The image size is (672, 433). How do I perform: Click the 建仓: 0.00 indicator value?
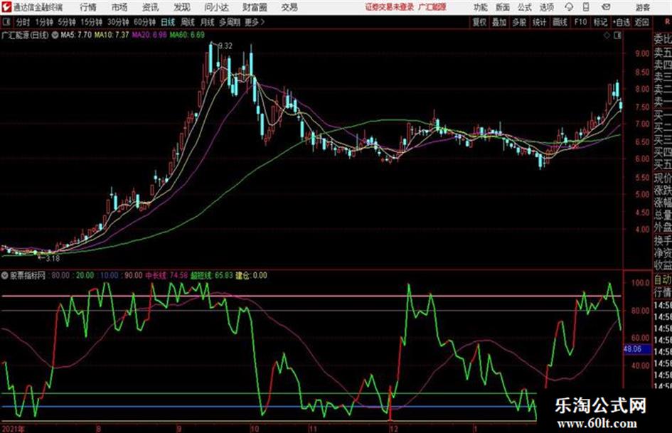pyautogui.click(x=252, y=275)
